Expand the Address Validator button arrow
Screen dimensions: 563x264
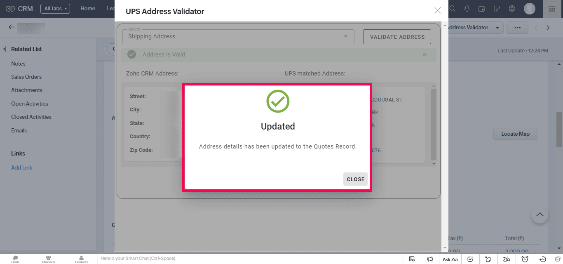tap(497, 28)
